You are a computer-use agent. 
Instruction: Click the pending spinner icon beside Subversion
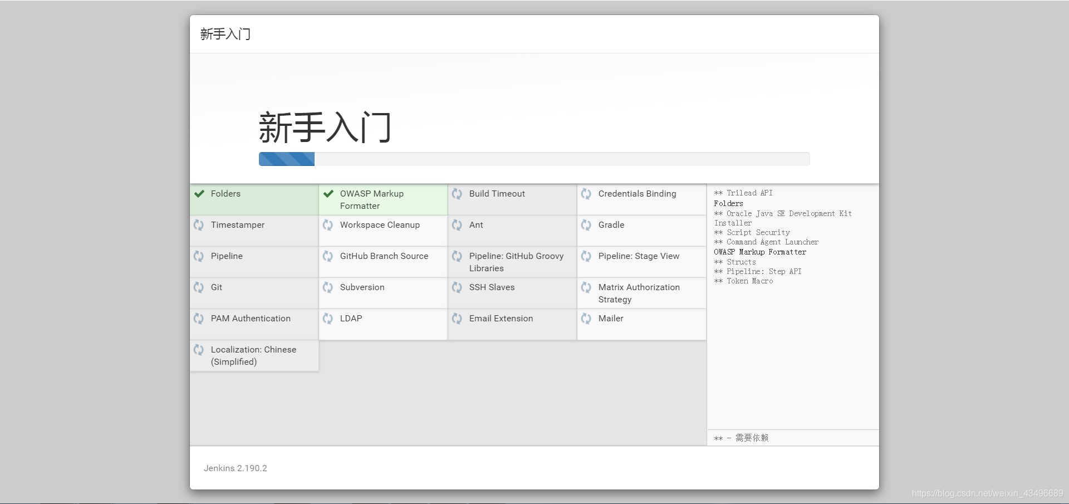328,287
